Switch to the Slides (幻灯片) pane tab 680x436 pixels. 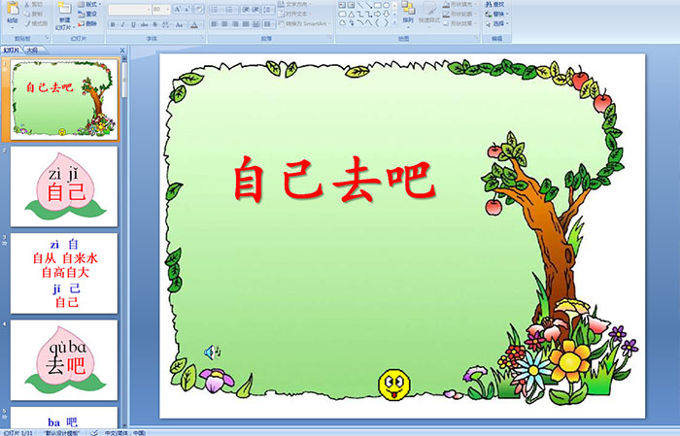12,50
